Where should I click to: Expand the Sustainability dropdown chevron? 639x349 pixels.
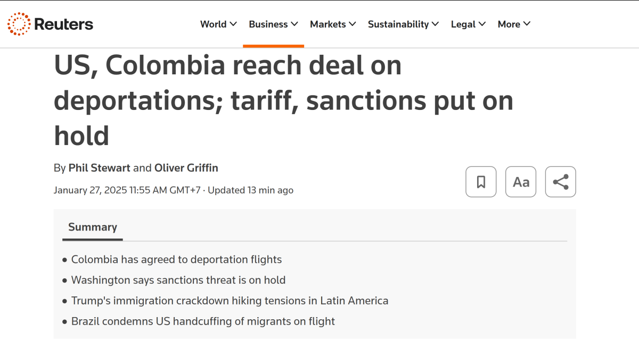435,24
